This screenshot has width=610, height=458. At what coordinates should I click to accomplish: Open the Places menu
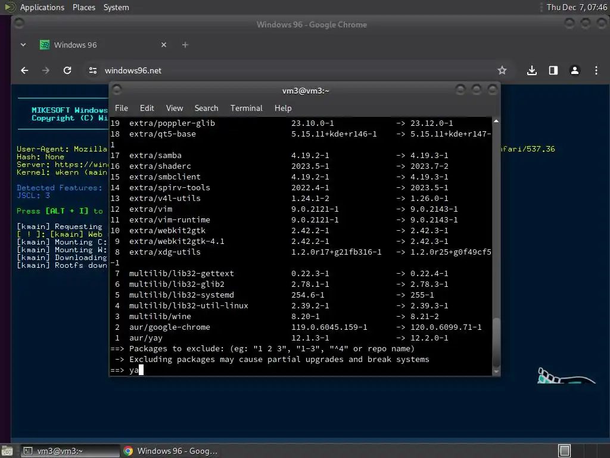click(83, 7)
